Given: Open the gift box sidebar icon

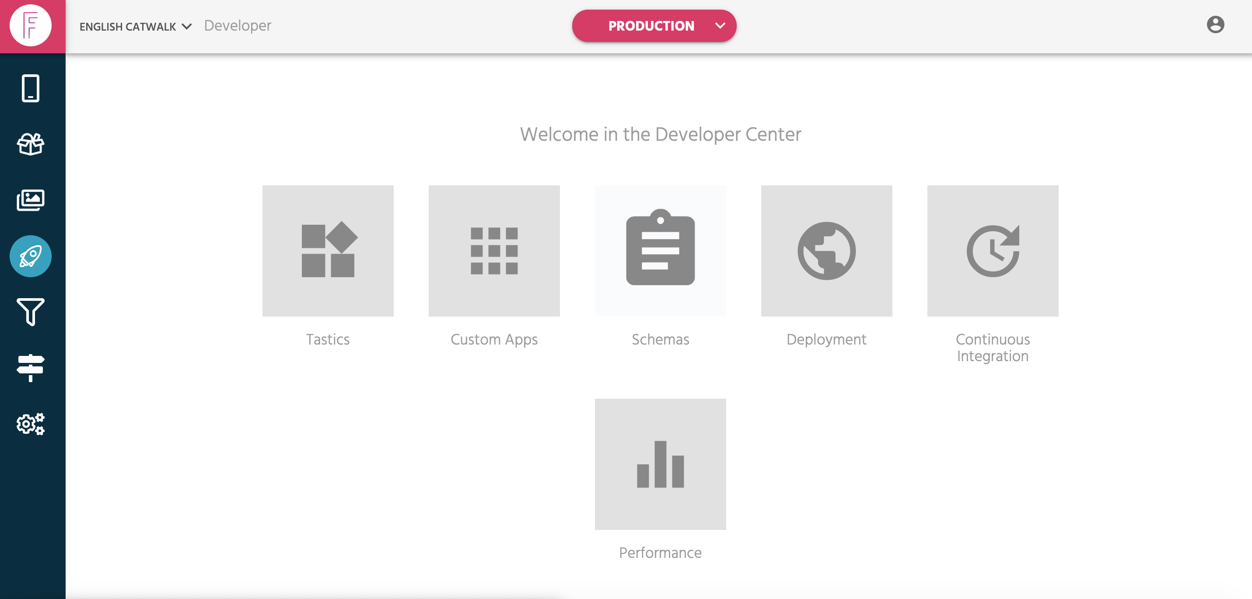Looking at the screenshot, I should coord(31,144).
